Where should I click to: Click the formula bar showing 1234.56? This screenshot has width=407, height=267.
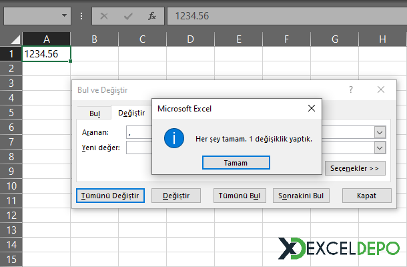287,16
